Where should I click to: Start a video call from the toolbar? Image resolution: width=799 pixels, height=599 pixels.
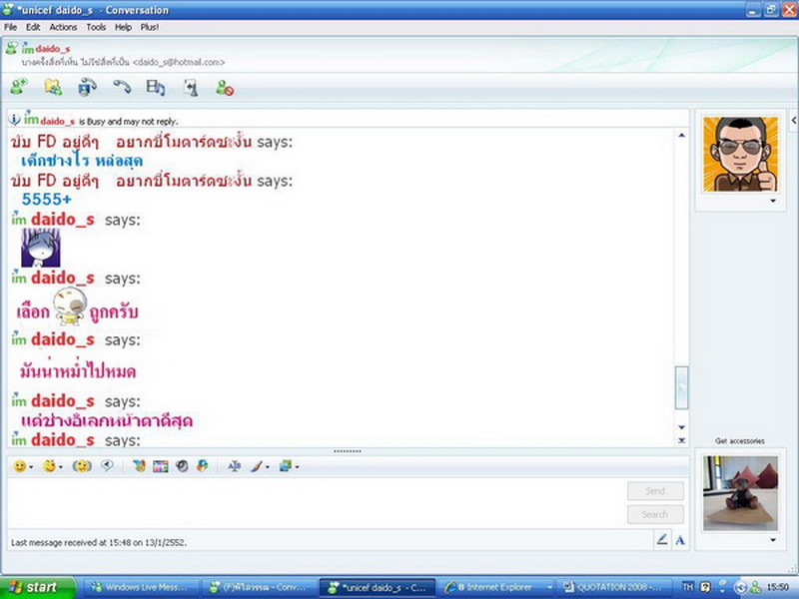tap(87, 88)
